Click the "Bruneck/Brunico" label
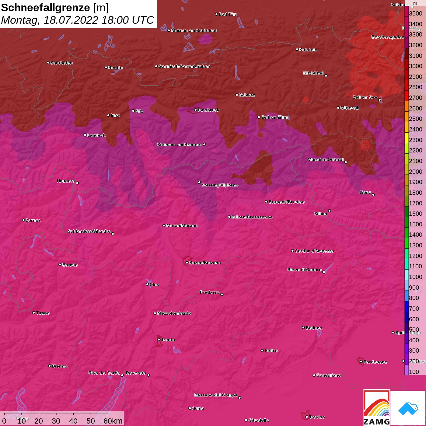The height and width of the screenshot is (426, 426). pos(287,202)
